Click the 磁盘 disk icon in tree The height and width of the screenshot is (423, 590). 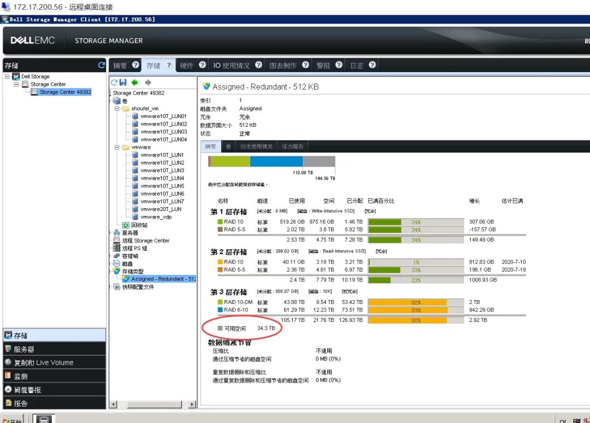pyautogui.click(x=117, y=263)
